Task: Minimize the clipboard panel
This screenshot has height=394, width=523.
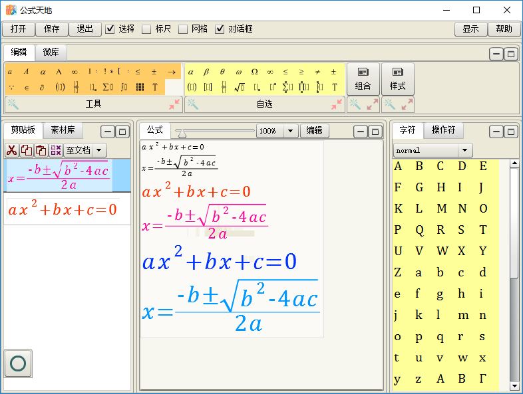Action: [108, 132]
